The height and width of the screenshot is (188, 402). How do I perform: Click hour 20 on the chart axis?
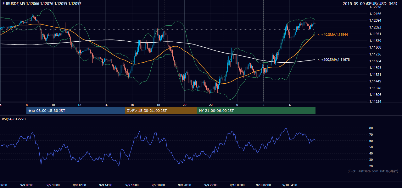point(185,105)
